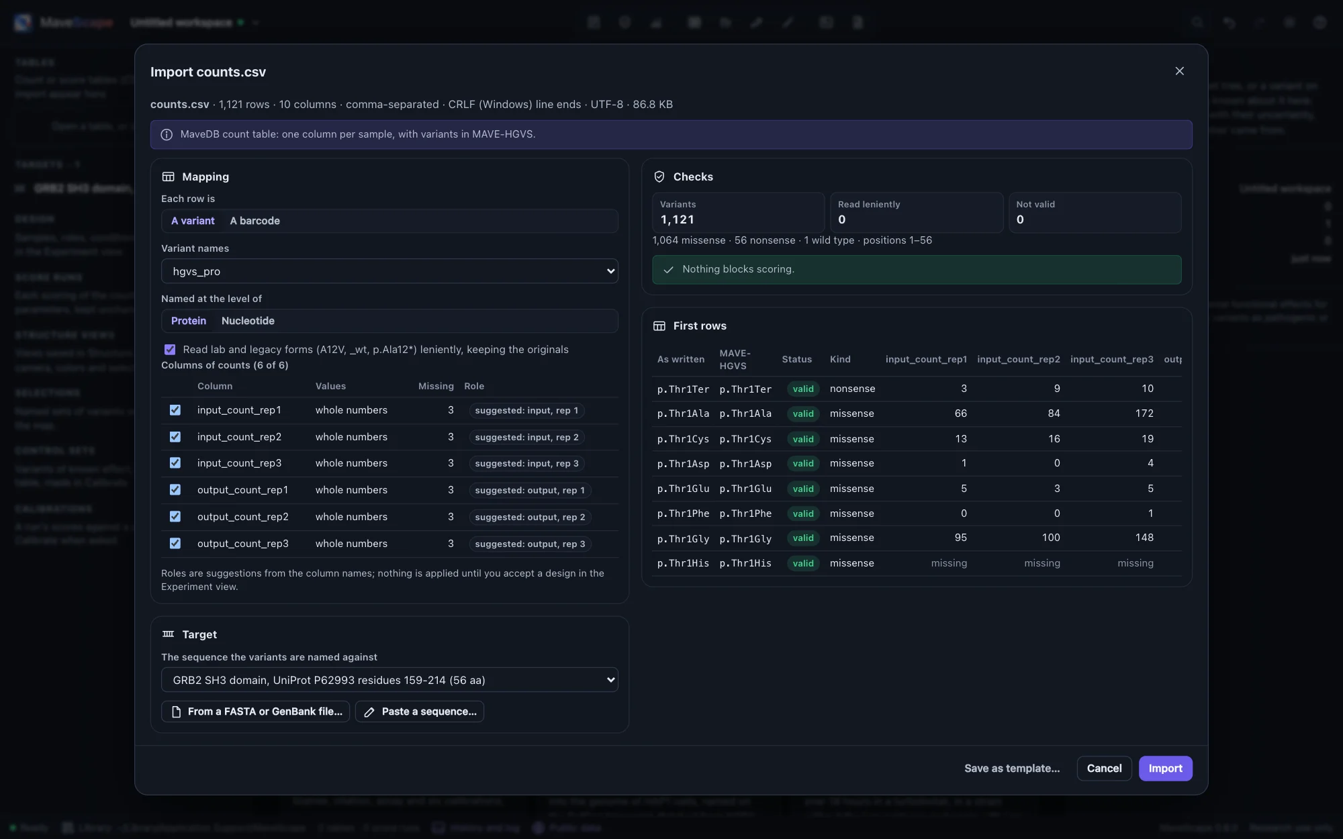Click the Values header in counts table
Screen dimensions: 1343x839
pyautogui.click(x=330, y=386)
